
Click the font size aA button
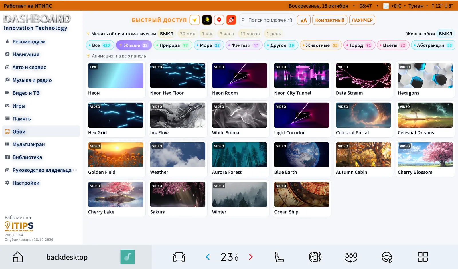[304, 20]
